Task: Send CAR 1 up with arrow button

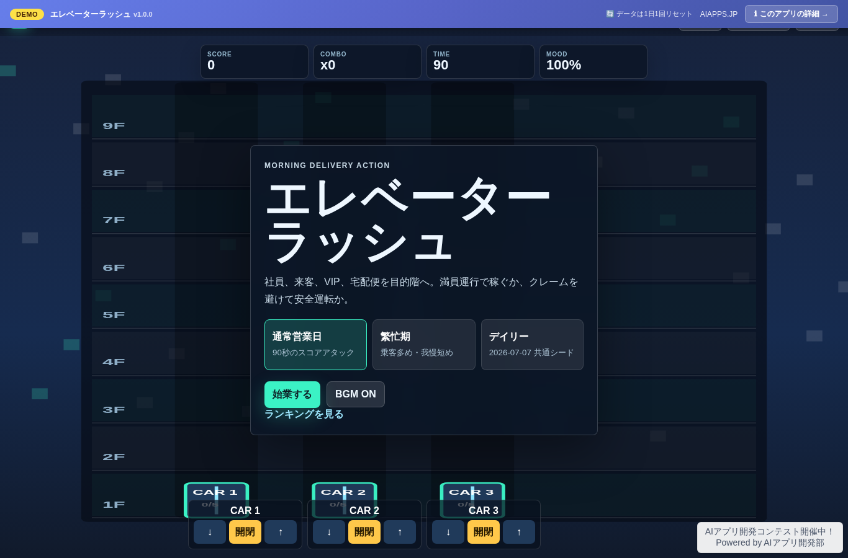Action: (x=281, y=532)
